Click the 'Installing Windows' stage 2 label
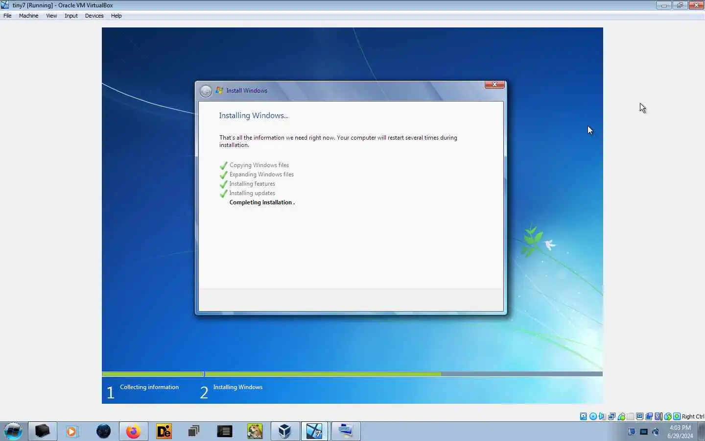Screen dimensions: 705x441 tap(237, 387)
